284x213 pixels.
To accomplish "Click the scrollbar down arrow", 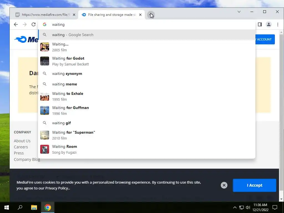I will [281, 199].
